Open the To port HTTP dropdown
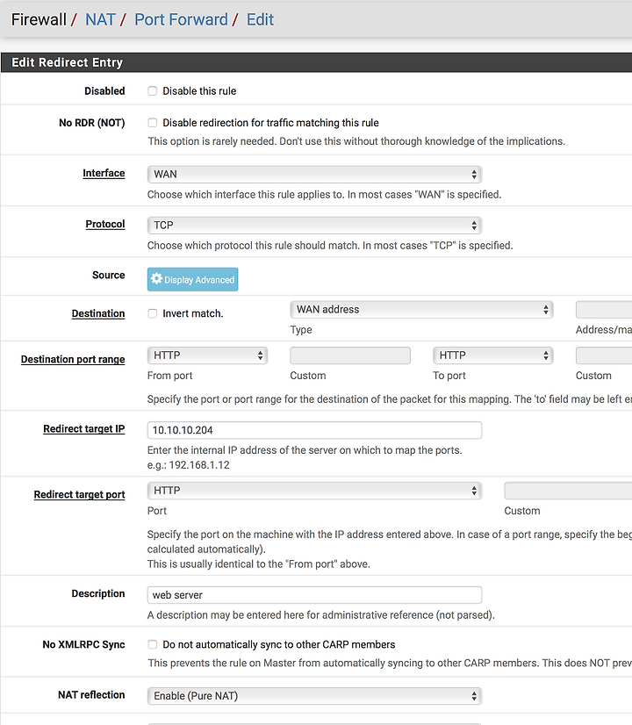This screenshot has height=725, width=632. (492, 355)
